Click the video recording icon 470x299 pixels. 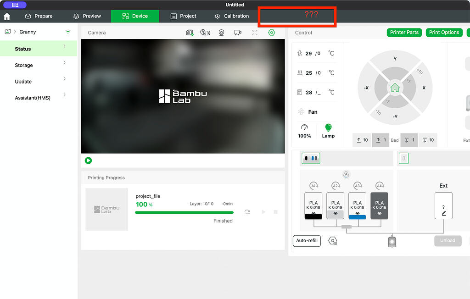tap(238, 33)
